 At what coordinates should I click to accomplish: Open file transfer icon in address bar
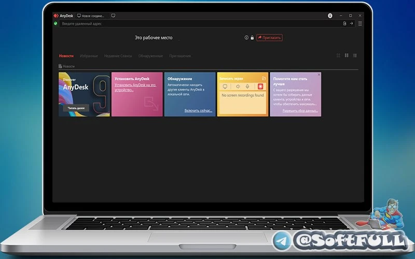(344, 23)
